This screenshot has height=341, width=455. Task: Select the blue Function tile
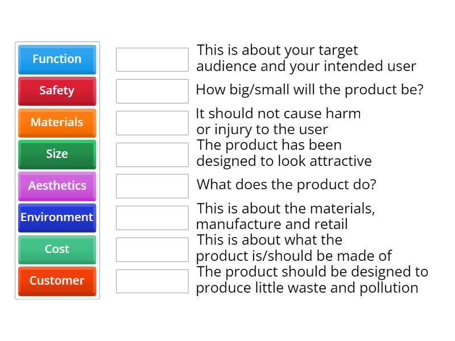57,59
